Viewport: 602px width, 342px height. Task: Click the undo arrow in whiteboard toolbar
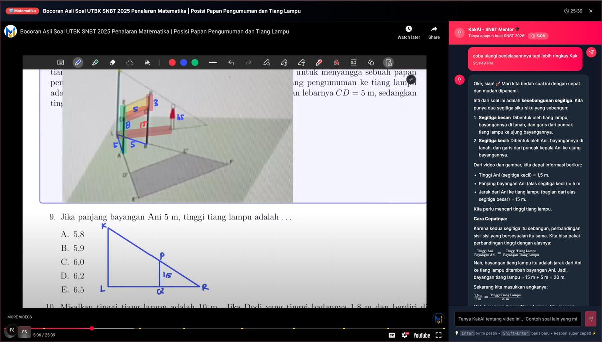tap(231, 62)
